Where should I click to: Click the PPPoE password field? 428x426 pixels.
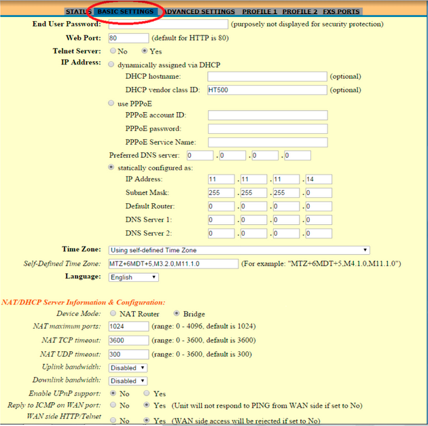[268, 129]
